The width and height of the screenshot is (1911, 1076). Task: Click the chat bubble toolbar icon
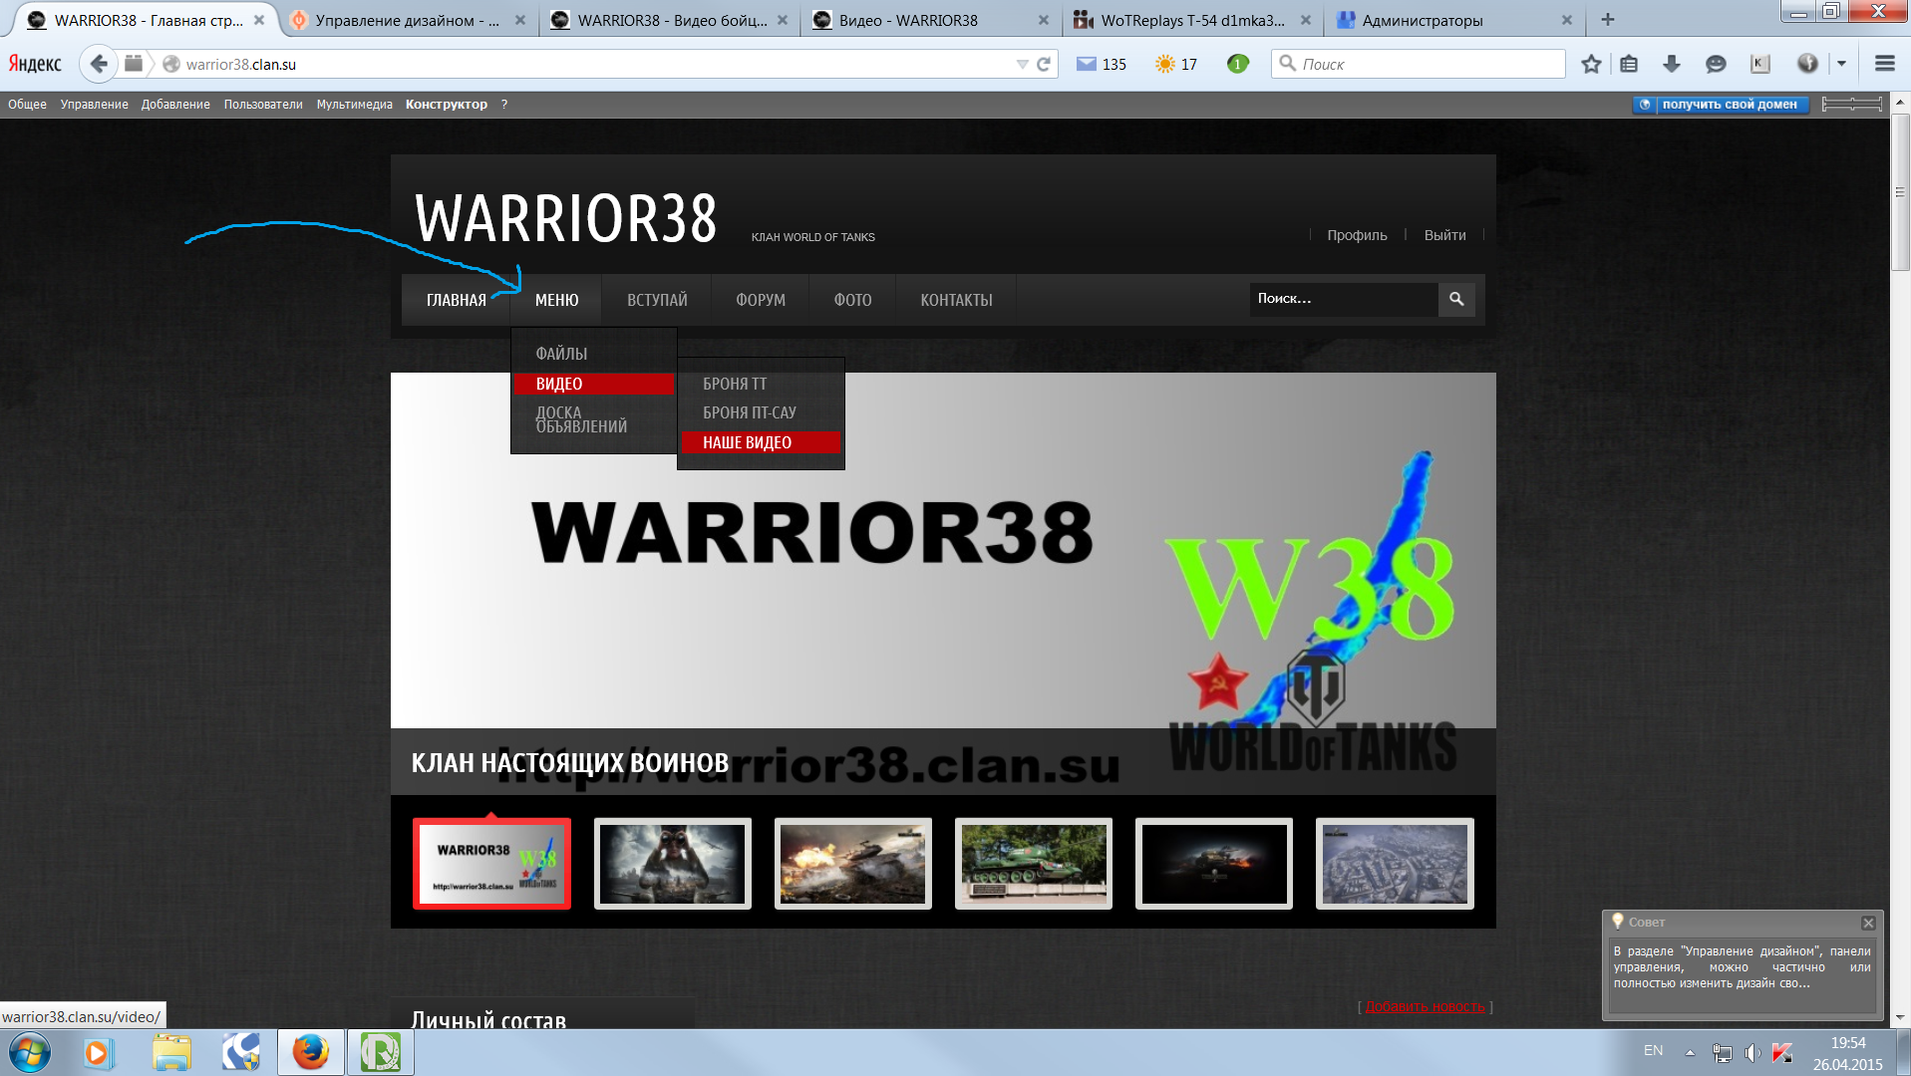[x=1716, y=64]
